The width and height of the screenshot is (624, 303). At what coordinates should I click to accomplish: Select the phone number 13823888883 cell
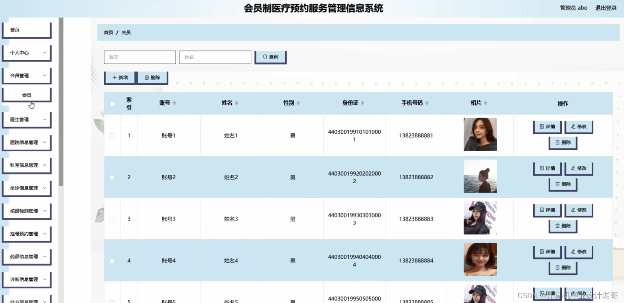pyautogui.click(x=416, y=219)
